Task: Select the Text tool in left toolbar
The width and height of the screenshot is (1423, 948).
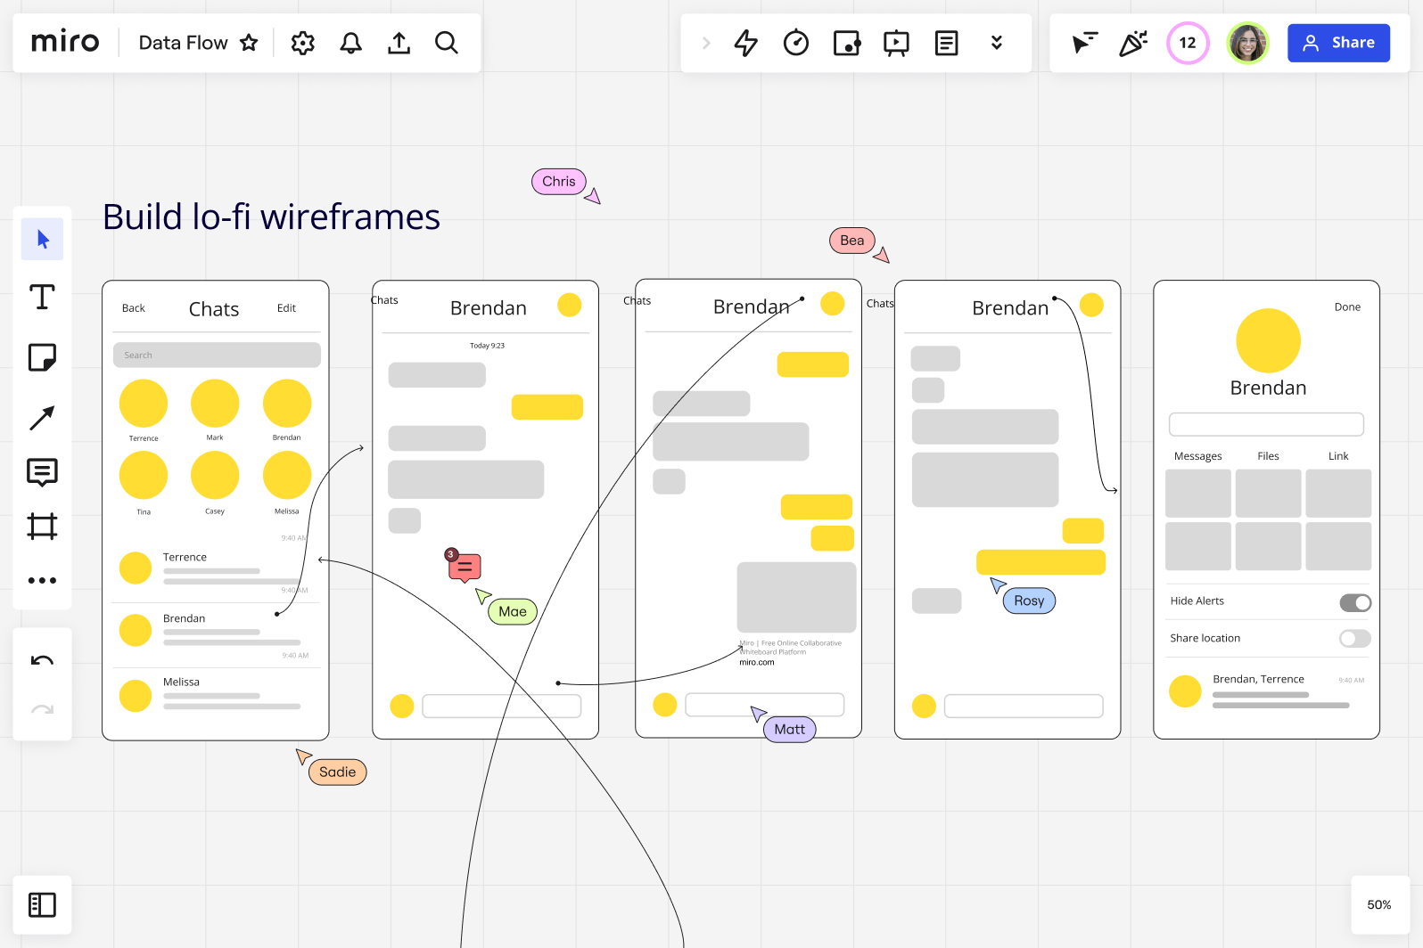Action: 42,297
